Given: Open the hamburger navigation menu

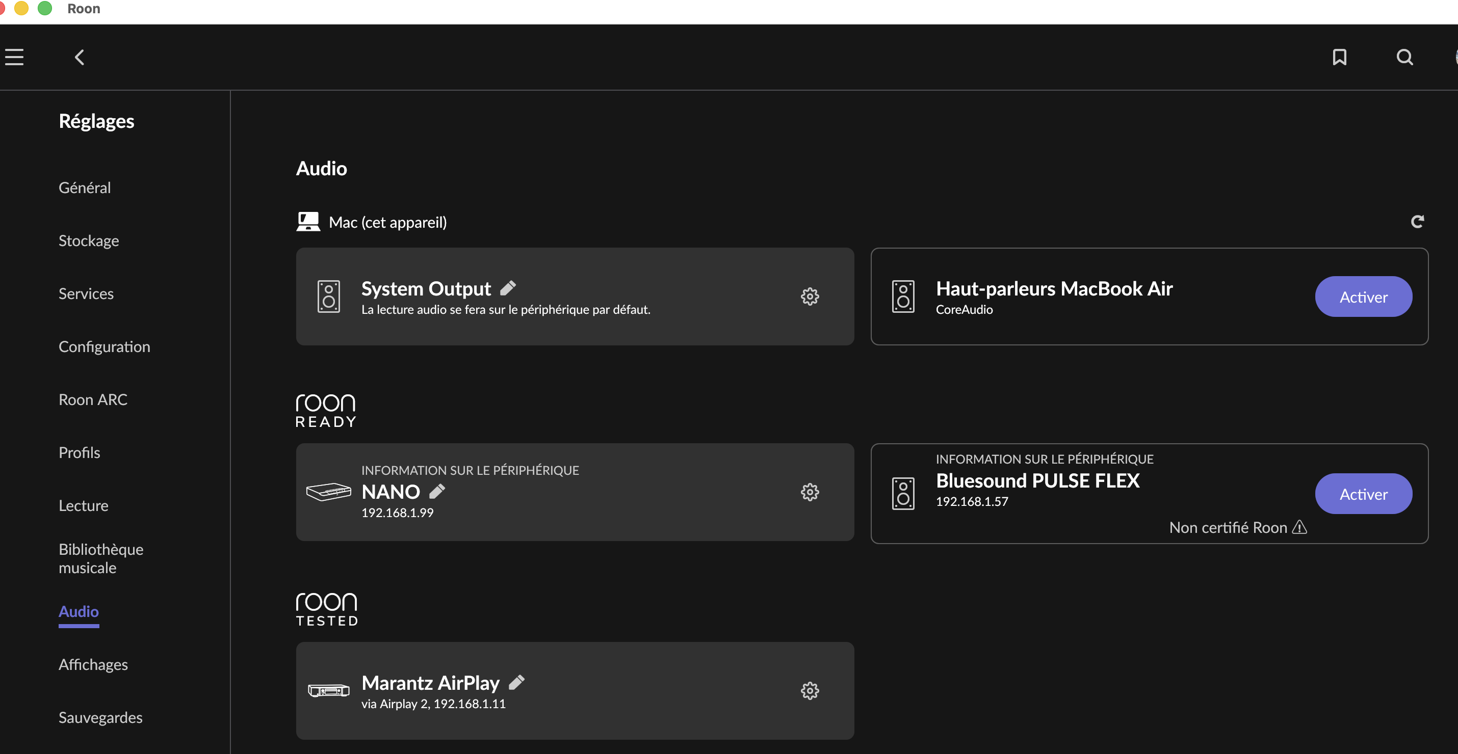Looking at the screenshot, I should tap(14, 57).
